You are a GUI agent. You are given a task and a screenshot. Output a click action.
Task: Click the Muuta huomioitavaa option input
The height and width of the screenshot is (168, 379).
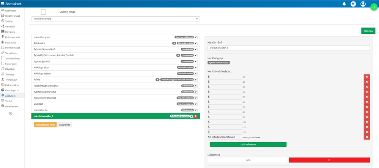(225, 137)
